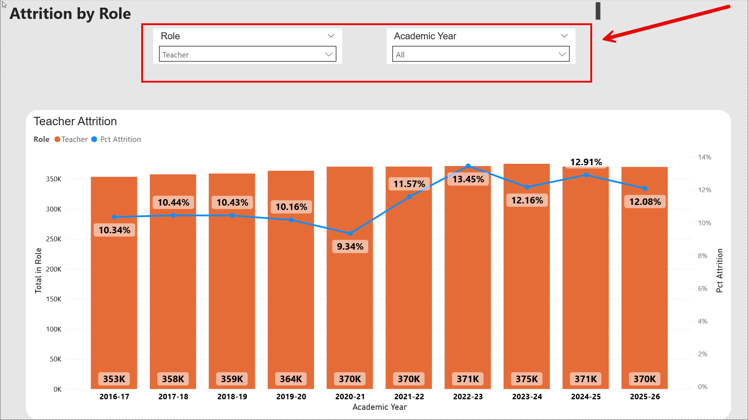This screenshot has width=749, height=420.
Task: Click the blue Pct Attrition legend marker
Action: (x=94, y=139)
